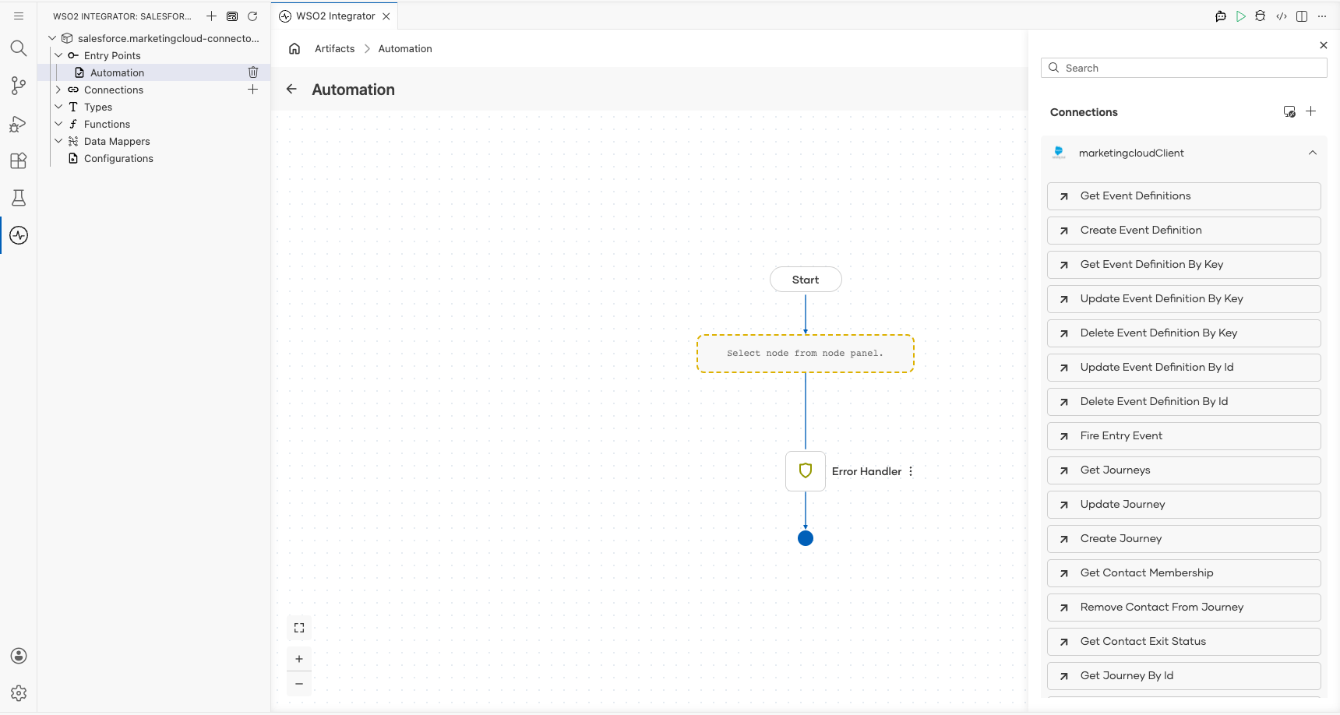Open Artifacts in the breadcrumb
The width and height of the screenshot is (1340, 715).
[334, 48]
